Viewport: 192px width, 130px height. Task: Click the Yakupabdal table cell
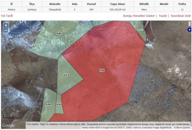55,10
